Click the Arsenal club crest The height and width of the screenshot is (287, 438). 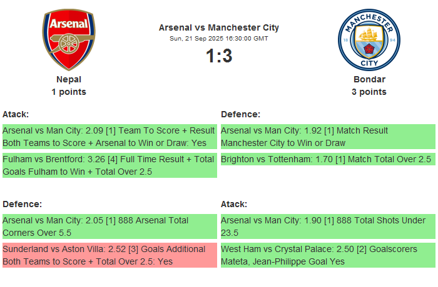(x=69, y=41)
